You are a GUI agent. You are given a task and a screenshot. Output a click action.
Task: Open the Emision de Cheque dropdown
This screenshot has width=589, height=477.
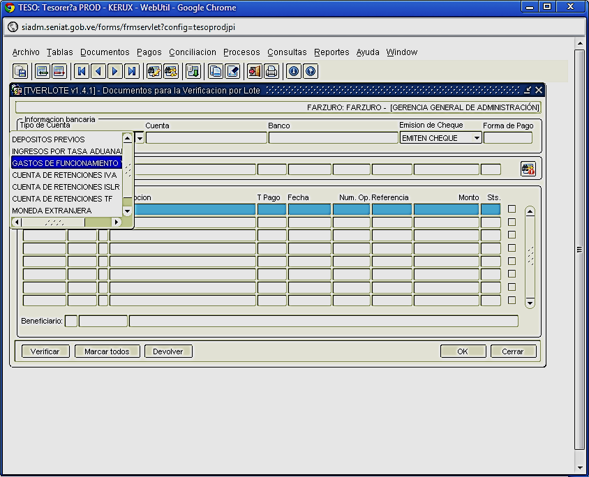click(477, 138)
